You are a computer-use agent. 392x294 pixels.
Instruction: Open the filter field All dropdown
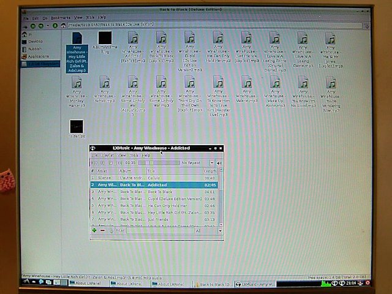tap(208, 230)
